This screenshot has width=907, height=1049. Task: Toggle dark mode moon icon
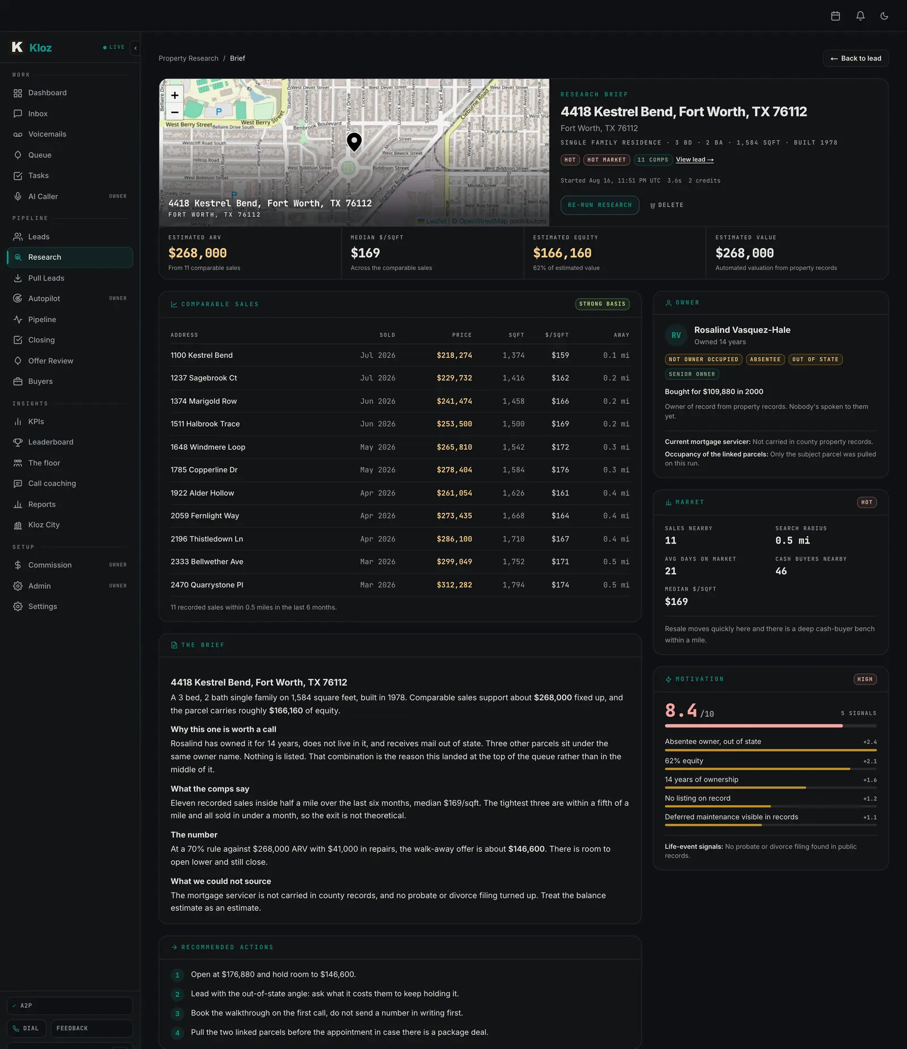point(884,16)
